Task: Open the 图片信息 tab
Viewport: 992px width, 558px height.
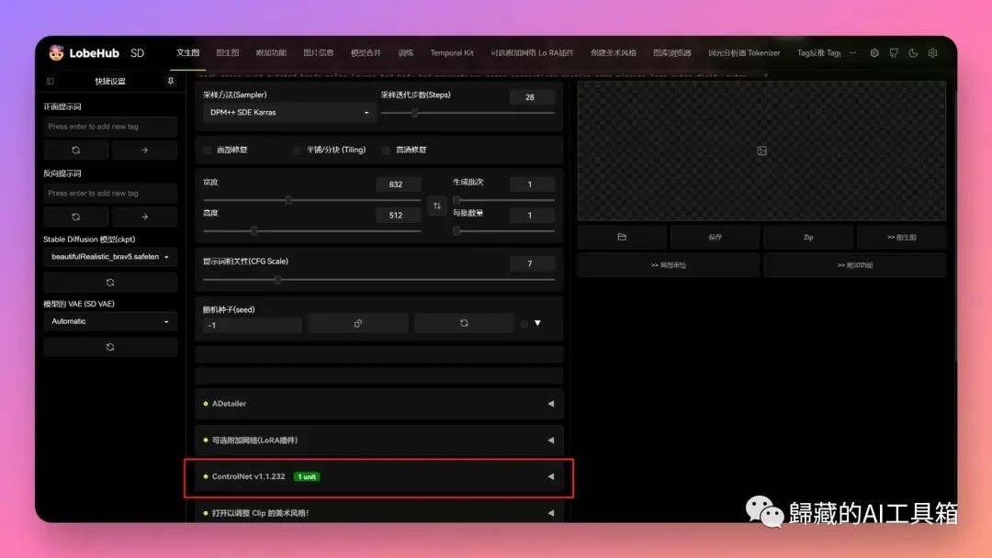Action: [319, 53]
